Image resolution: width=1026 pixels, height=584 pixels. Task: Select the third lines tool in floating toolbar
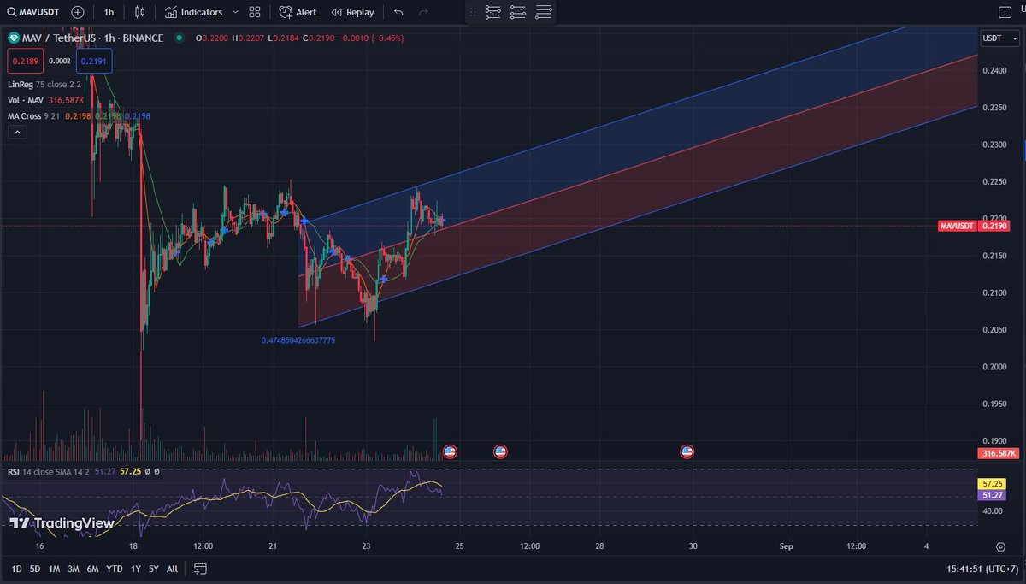(542, 12)
